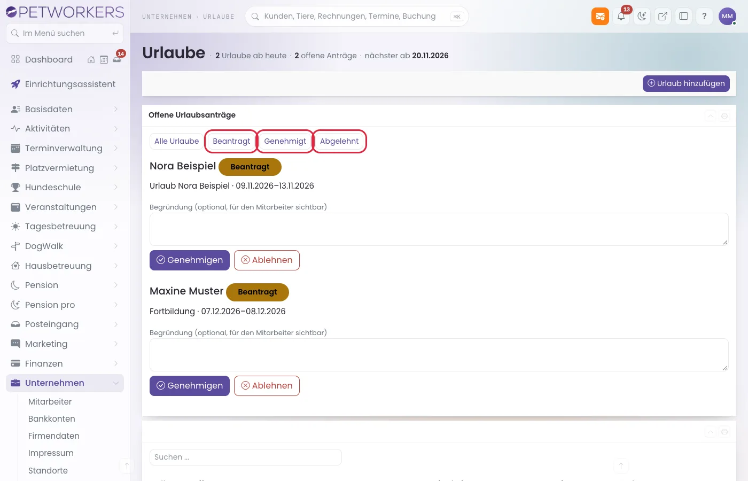Screen dimensions: 748x481
Task: Click the 'Im Menü suchen' search box
Action: tap(65, 33)
